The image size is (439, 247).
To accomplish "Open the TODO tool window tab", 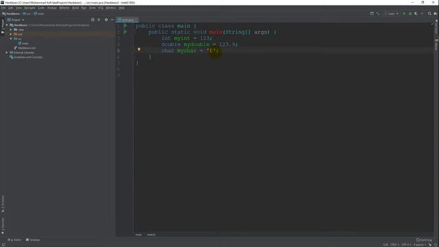I will pos(14,240).
